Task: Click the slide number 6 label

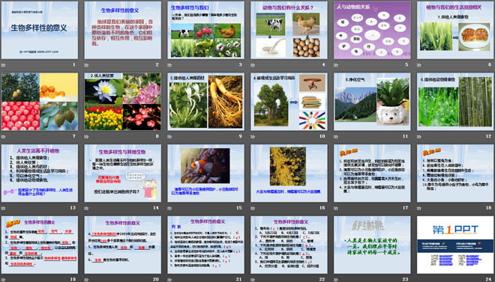Action: [490, 64]
